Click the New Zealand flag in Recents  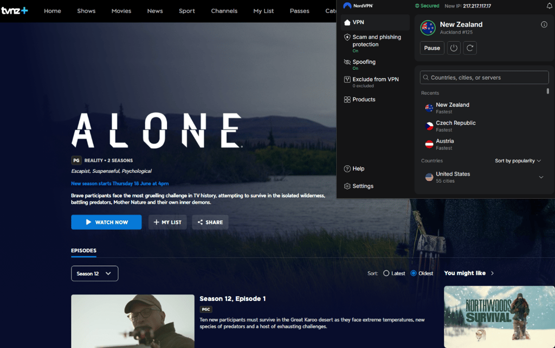point(429,108)
